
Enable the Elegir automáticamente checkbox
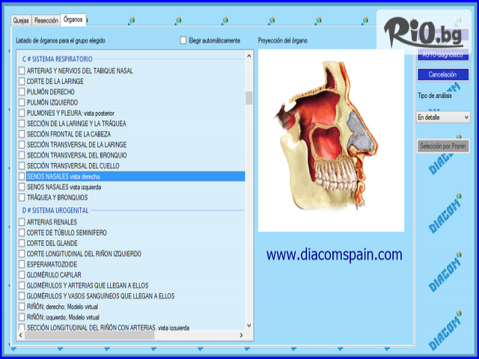coord(184,40)
